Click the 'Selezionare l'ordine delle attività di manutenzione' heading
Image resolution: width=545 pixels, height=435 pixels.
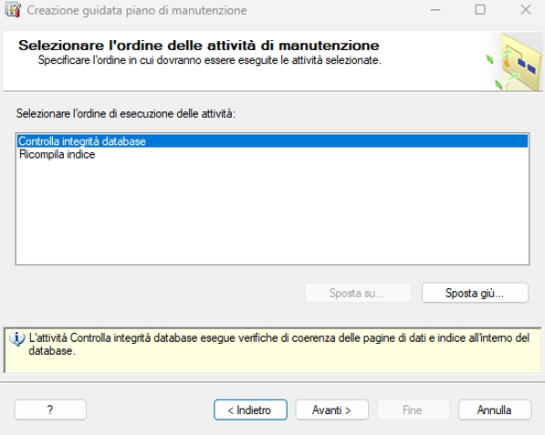coord(198,46)
